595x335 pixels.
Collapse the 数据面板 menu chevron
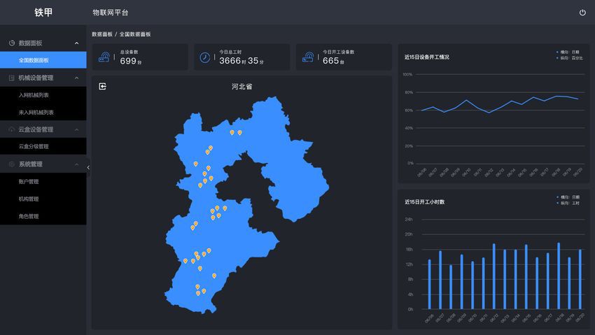[x=76, y=43]
